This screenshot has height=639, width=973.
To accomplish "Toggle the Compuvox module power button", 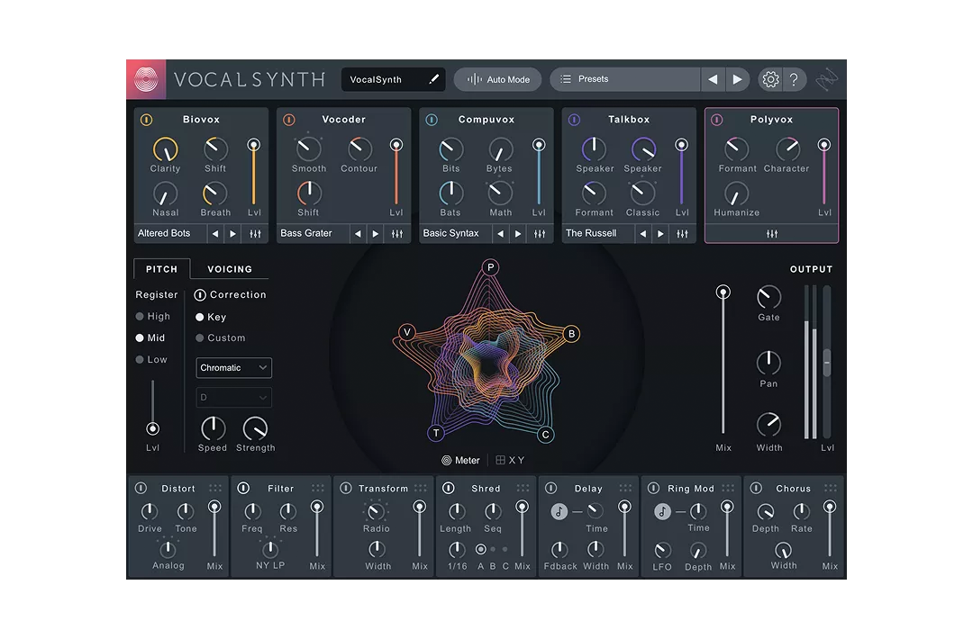I will click(432, 120).
